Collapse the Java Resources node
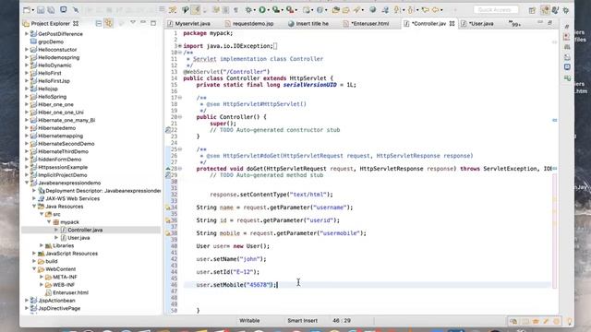This screenshot has height=332, width=591. [34, 207]
